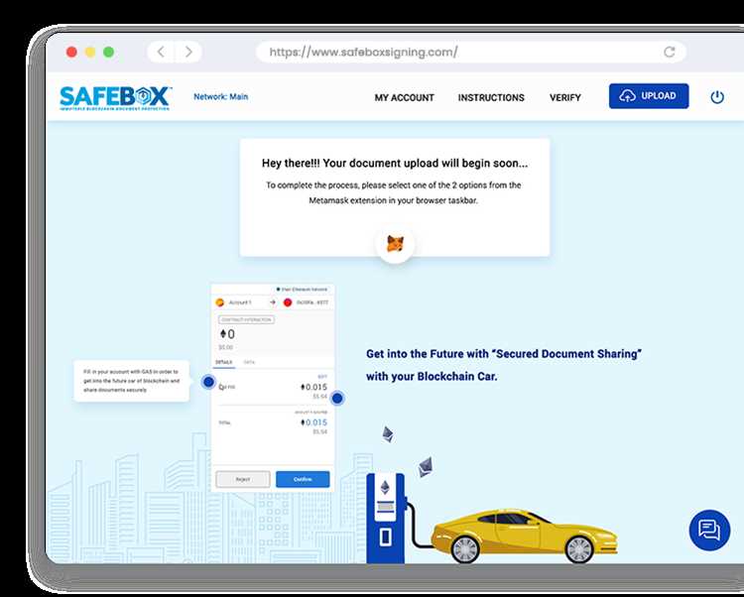Click the blue hotspot dot beside gas fee
This screenshot has height=597, width=744.
tap(208, 381)
